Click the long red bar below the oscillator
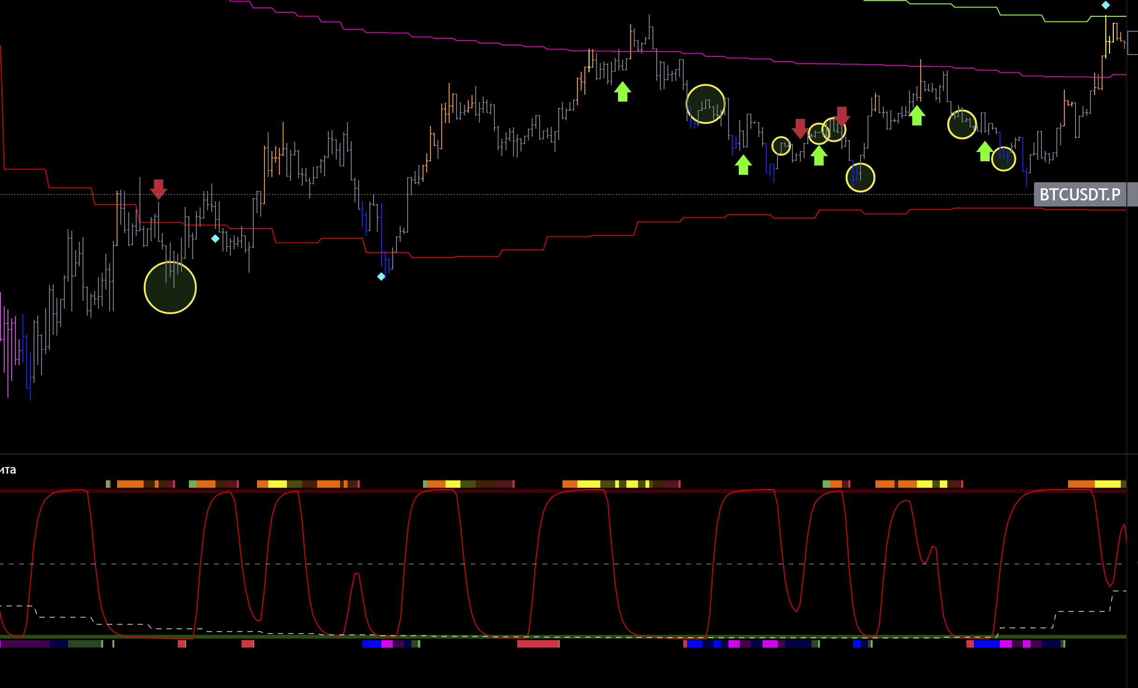 (538, 644)
